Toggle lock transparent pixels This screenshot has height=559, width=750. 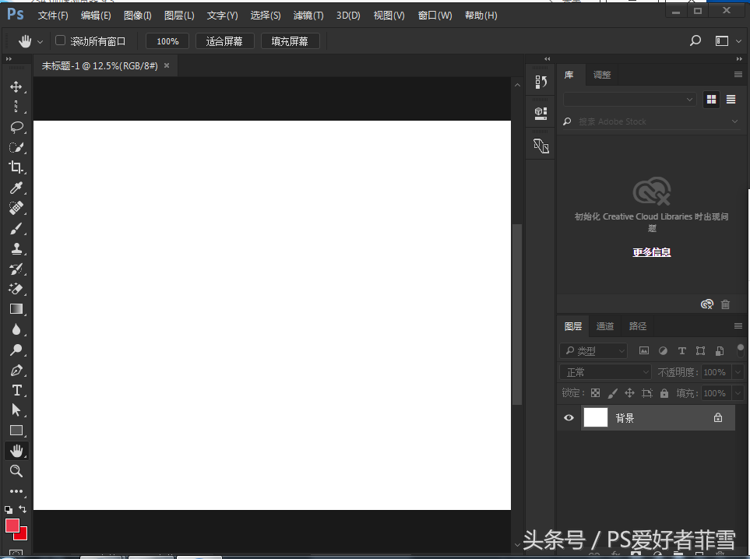click(x=596, y=393)
